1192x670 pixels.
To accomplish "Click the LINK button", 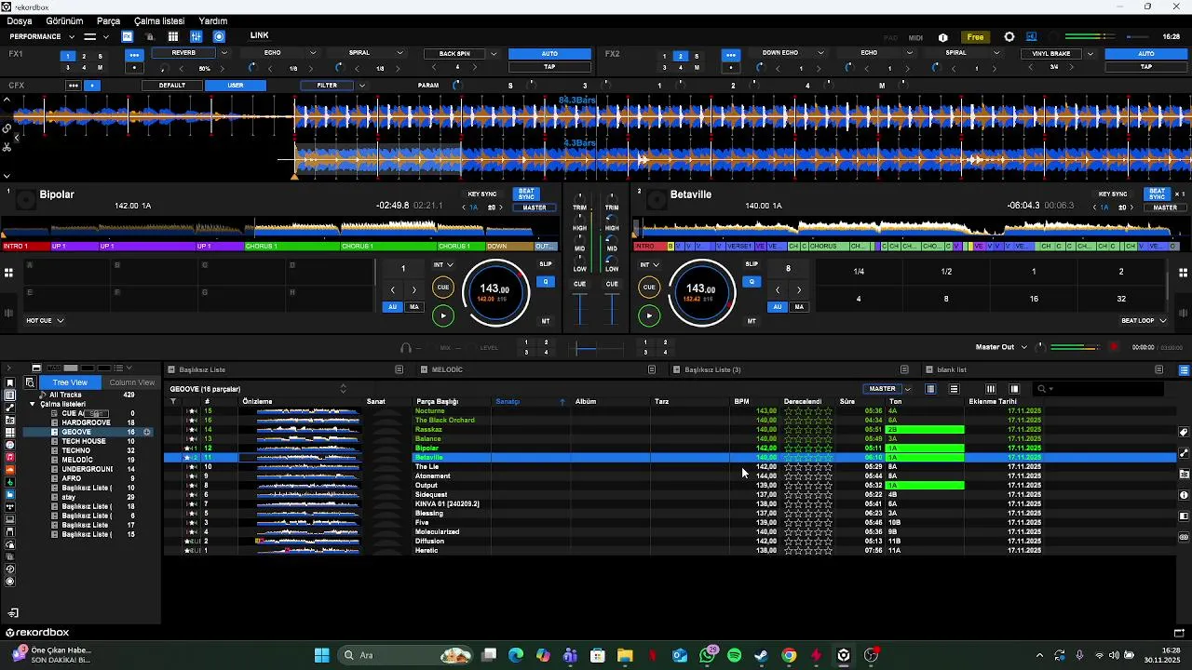I will tap(259, 36).
